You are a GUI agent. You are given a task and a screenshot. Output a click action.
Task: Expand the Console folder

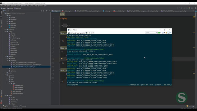[7, 17]
